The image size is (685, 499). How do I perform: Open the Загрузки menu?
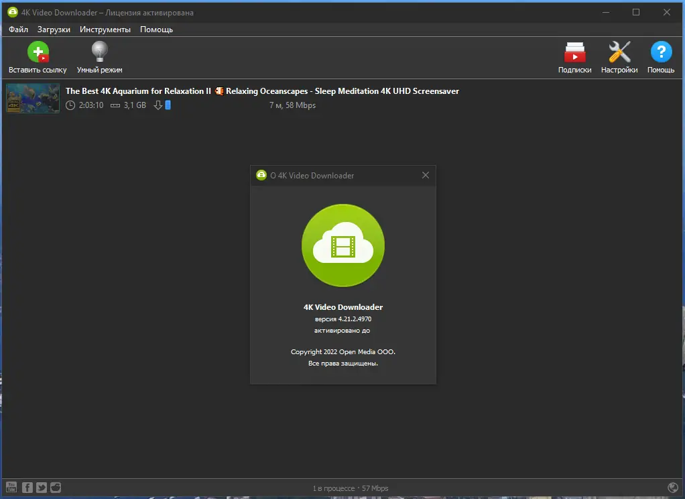(x=54, y=30)
